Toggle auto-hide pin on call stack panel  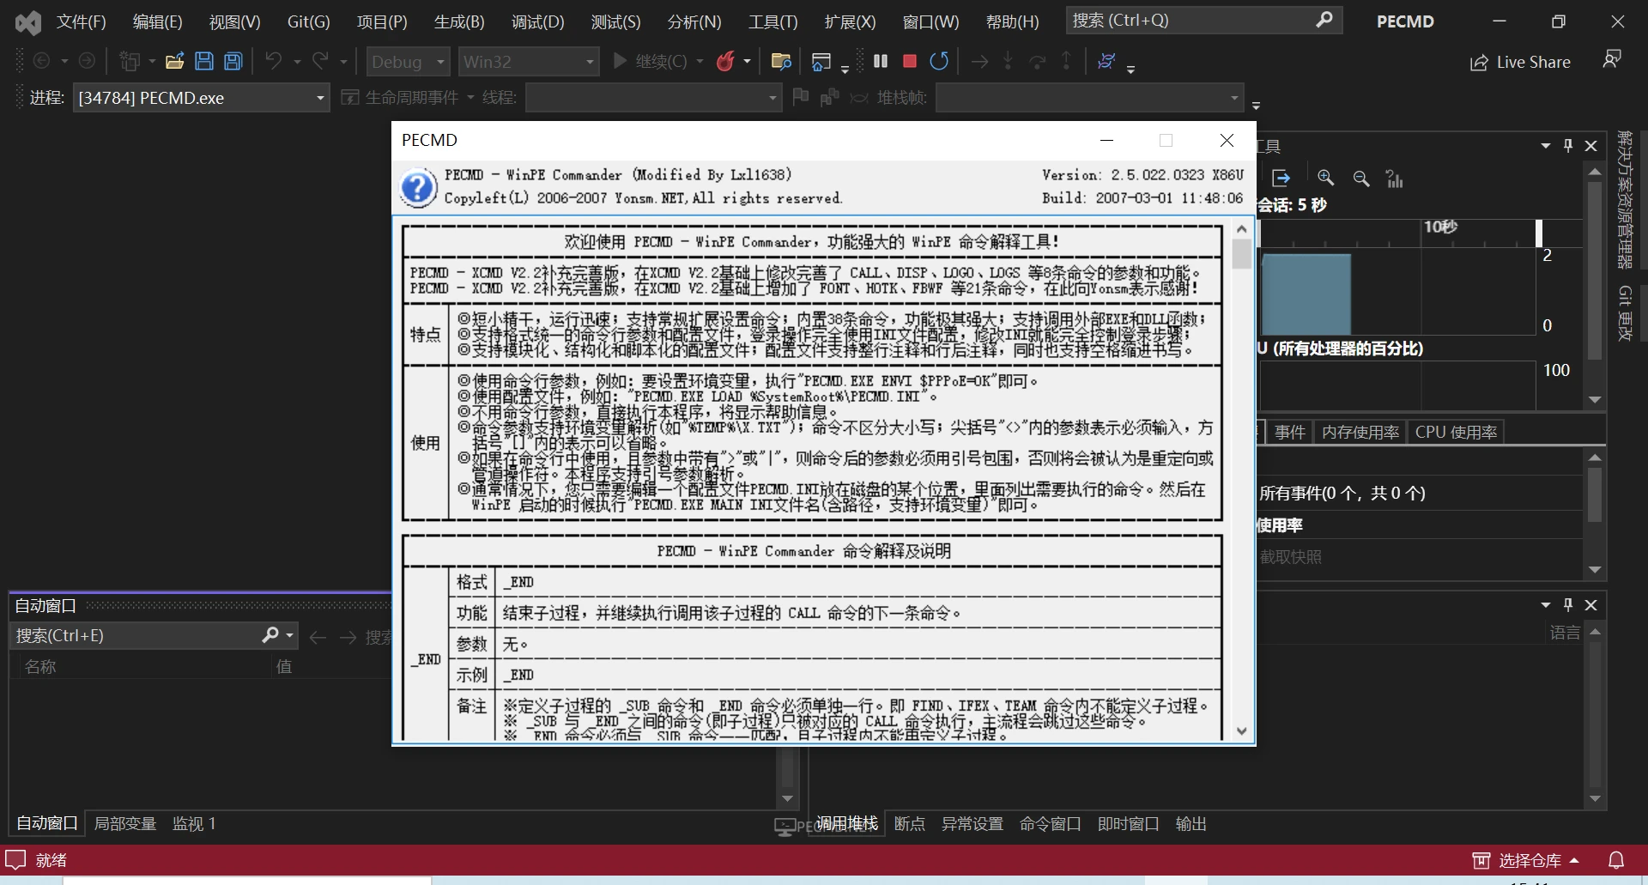pos(1568,605)
